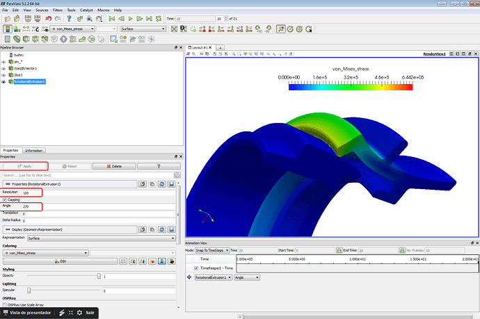Expand the Snap To TimeSteps mode dropdown
Image resolution: width=480 pixels, height=319 pixels.
tap(214, 250)
